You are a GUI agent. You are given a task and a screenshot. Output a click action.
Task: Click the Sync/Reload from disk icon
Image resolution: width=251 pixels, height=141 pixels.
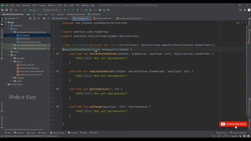point(11,10)
